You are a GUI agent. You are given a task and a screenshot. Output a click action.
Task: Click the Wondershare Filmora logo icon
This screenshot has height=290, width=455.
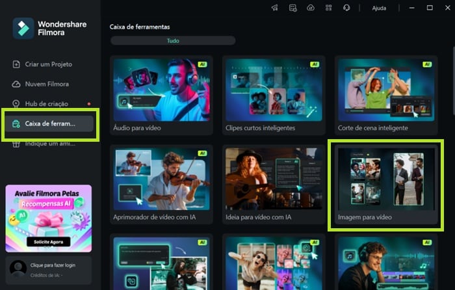click(23, 28)
